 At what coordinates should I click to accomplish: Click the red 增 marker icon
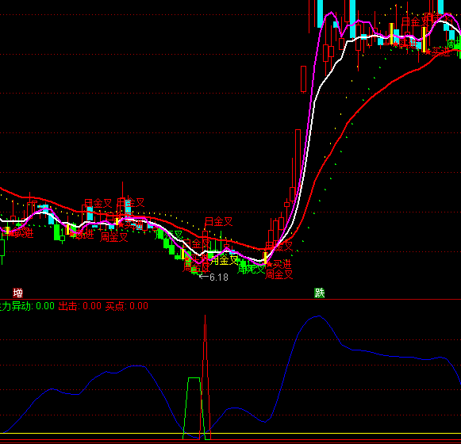[18, 293]
